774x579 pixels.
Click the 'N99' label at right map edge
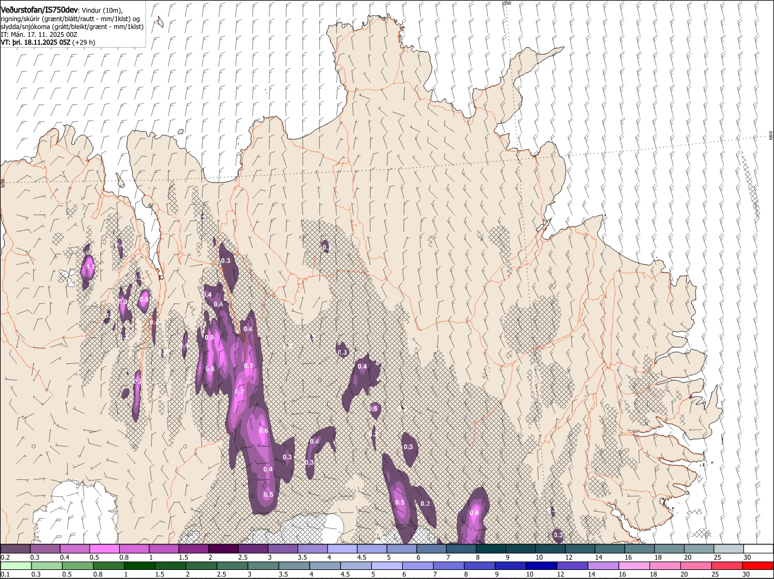tap(771, 136)
